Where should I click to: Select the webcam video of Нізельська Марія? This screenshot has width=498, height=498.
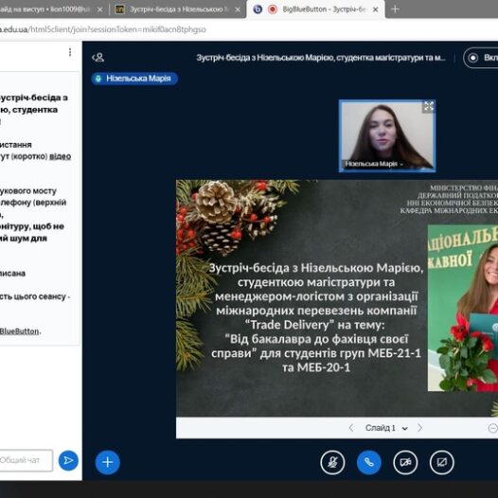pos(387,136)
